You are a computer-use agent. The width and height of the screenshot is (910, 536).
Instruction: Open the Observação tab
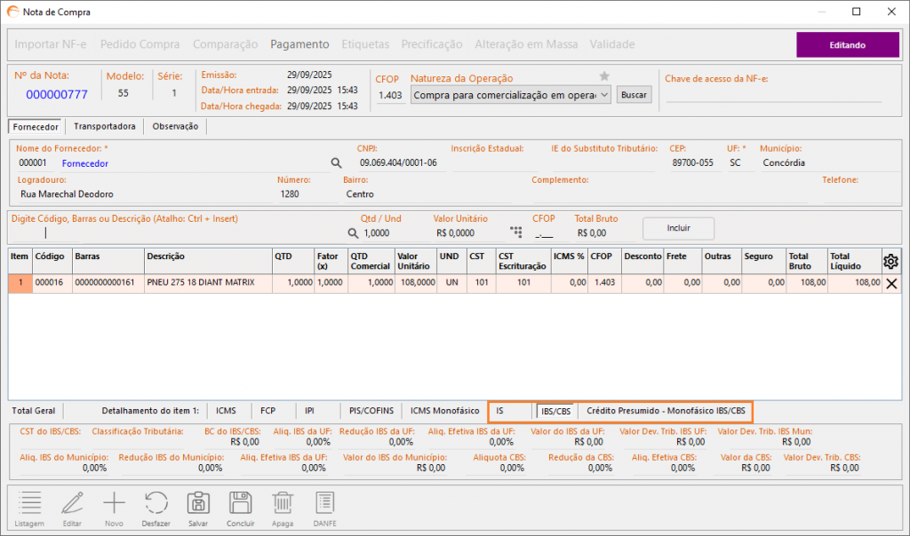(175, 127)
